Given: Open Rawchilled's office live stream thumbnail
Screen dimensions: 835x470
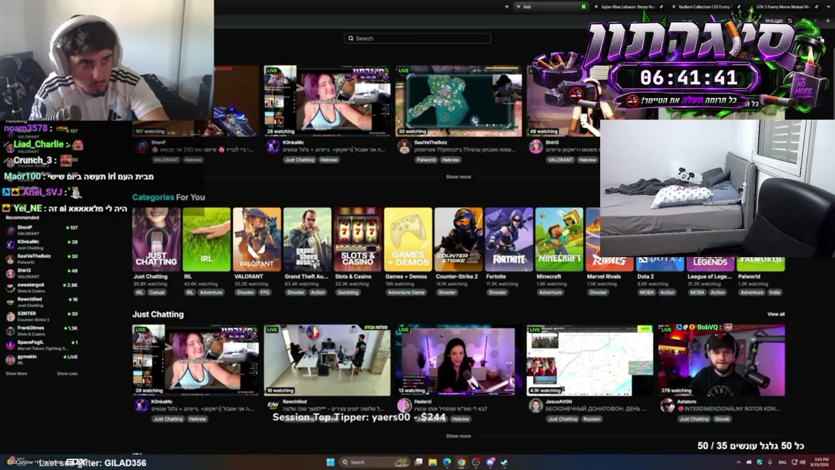Looking at the screenshot, I should 327,360.
